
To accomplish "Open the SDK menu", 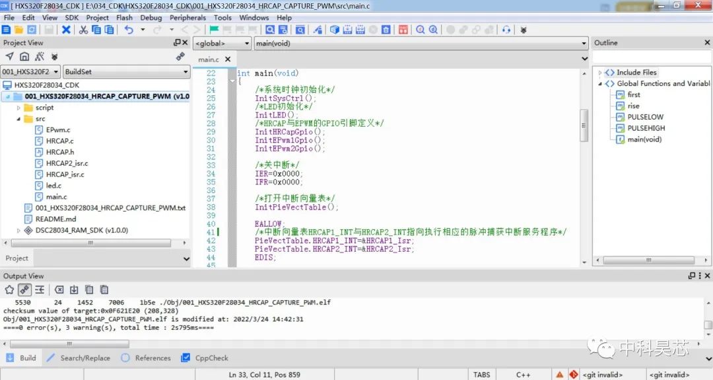I will tap(72, 18).
